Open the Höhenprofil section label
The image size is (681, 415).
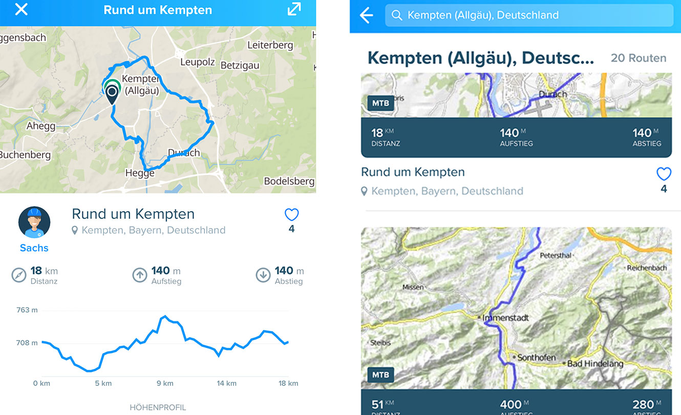tap(158, 408)
